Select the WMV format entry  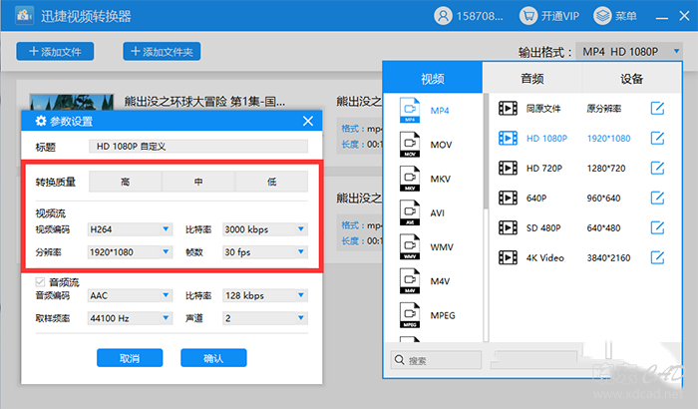click(x=433, y=246)
